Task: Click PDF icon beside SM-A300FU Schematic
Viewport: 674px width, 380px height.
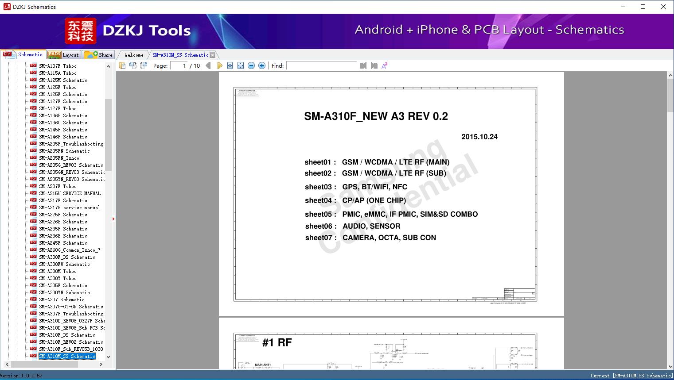Action: (33, 264)
